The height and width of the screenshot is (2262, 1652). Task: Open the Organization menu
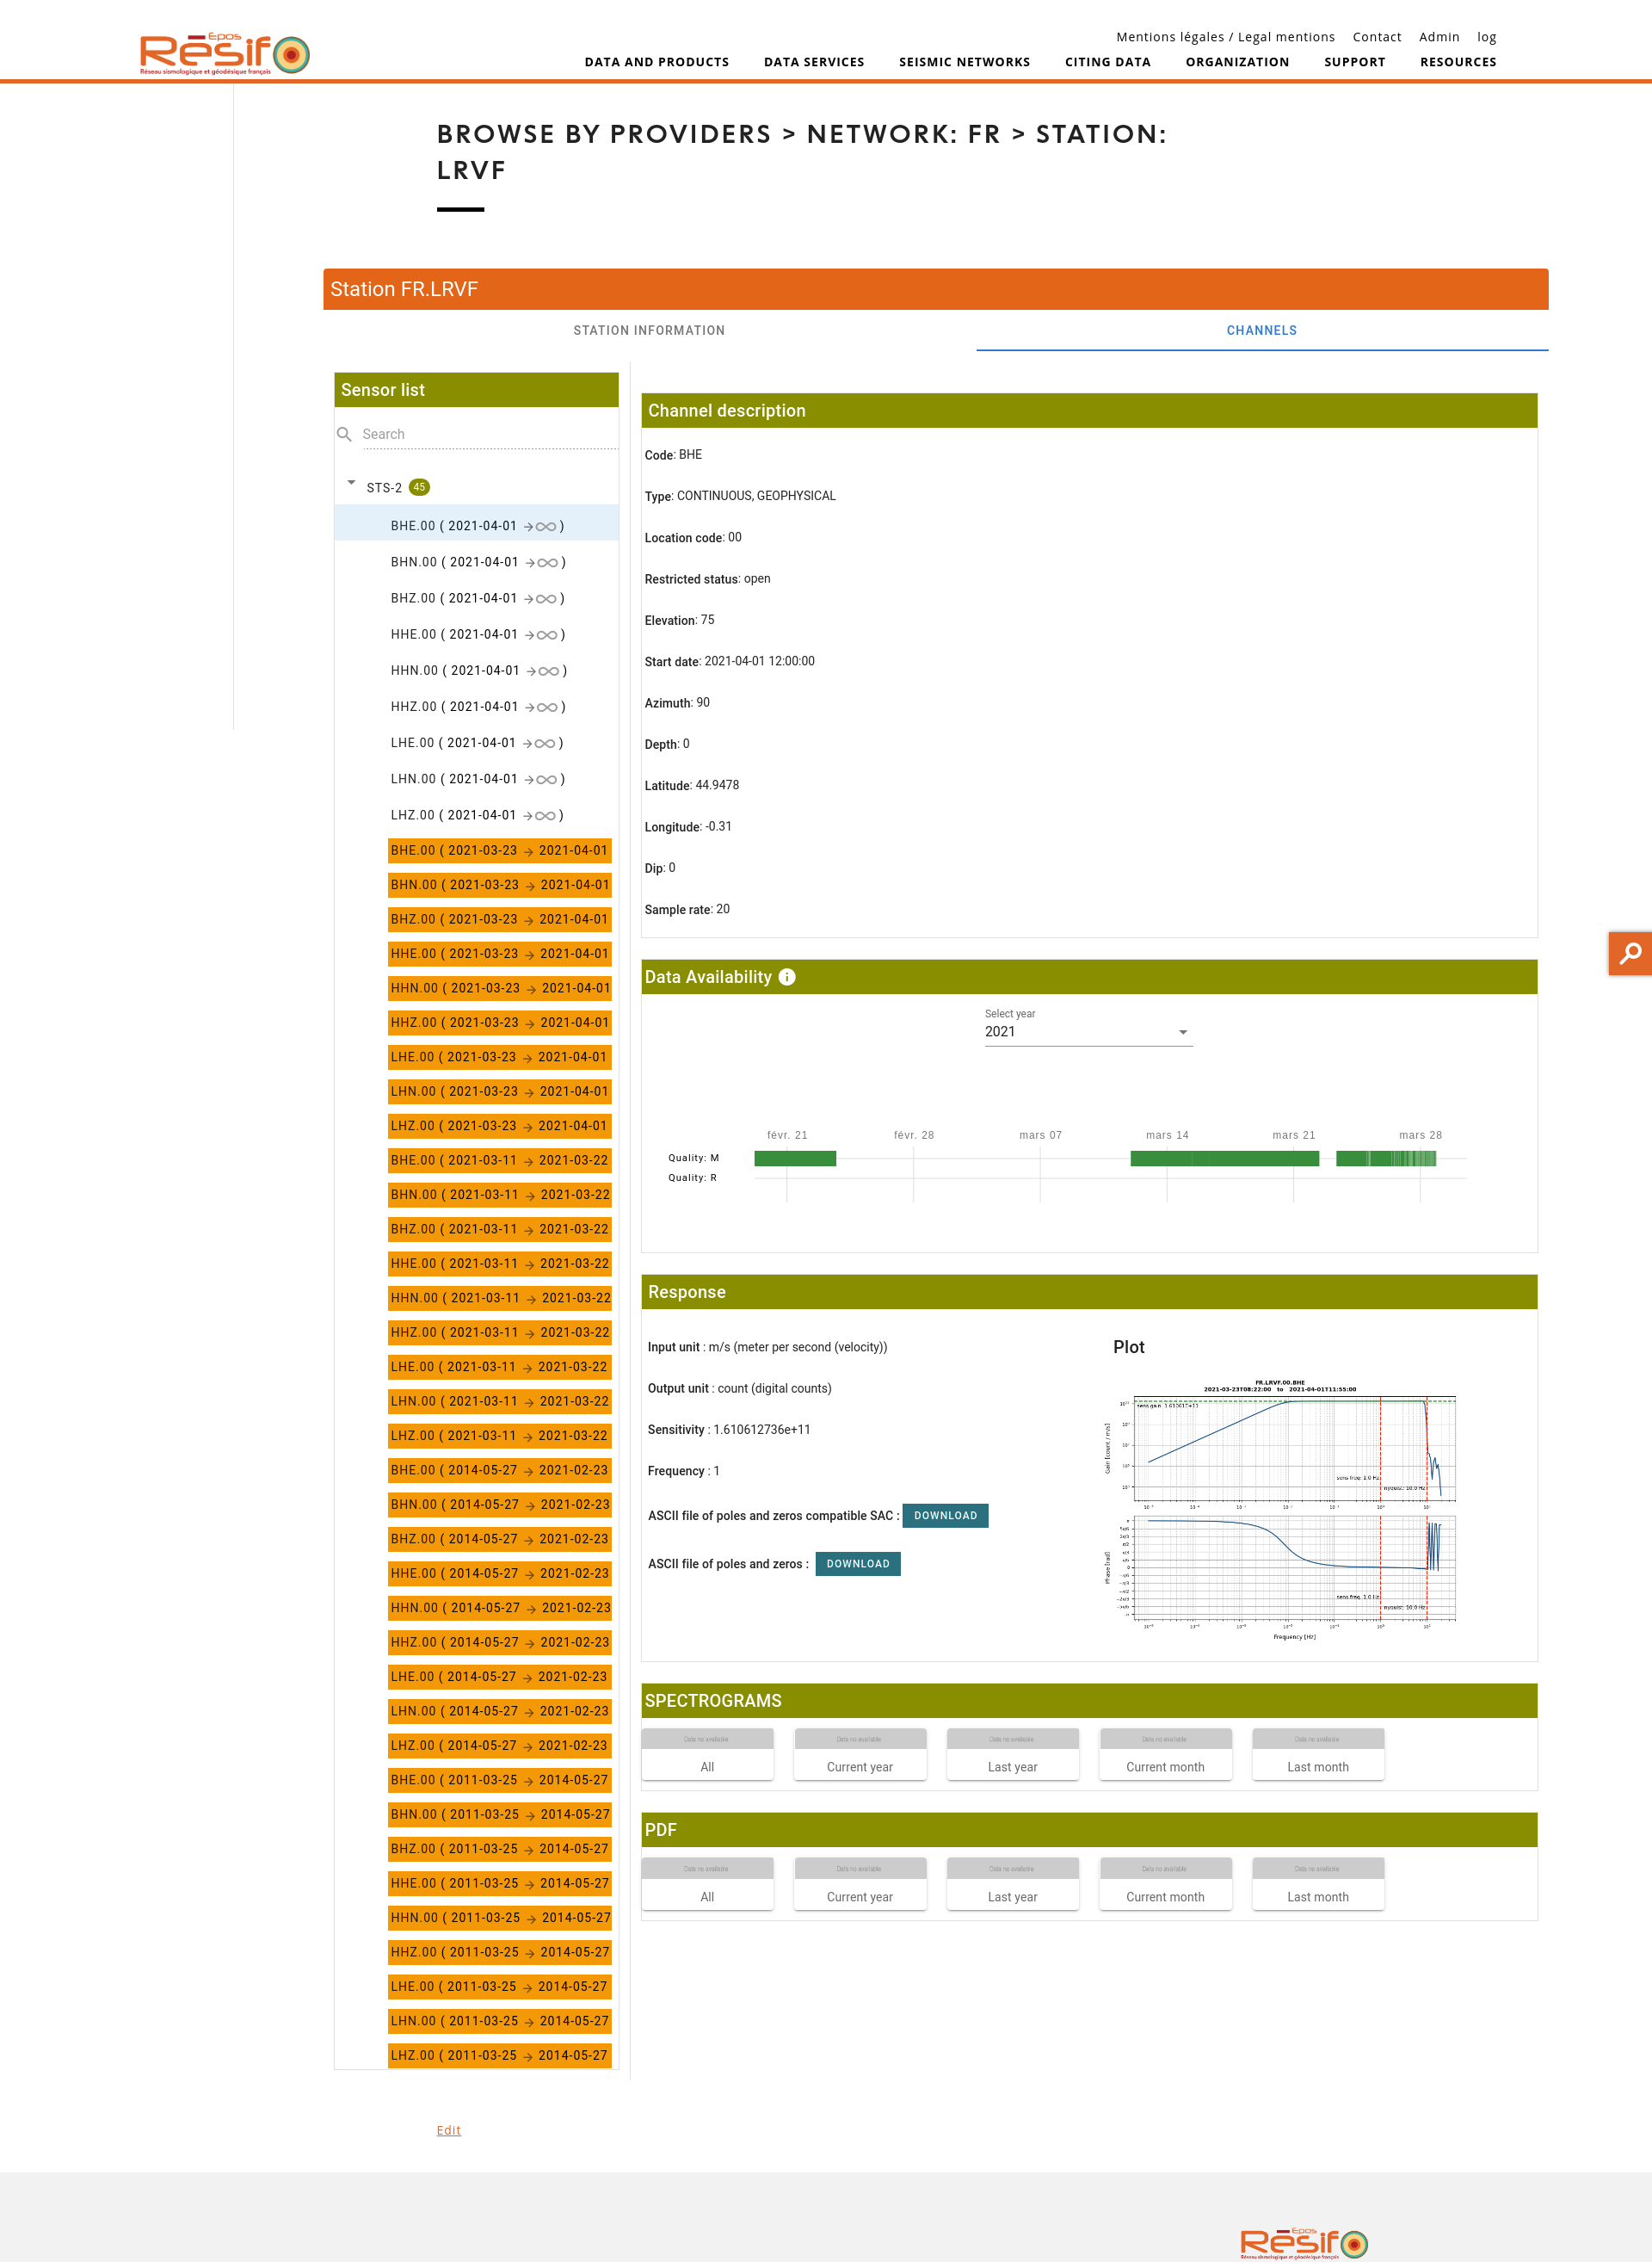(1237, 62)
